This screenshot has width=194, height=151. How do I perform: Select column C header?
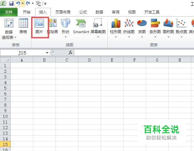[67, 60]
